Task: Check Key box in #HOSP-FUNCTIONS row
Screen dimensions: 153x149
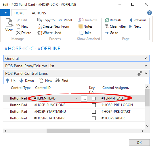Action: pyautogui.click(x=94, y=105)
